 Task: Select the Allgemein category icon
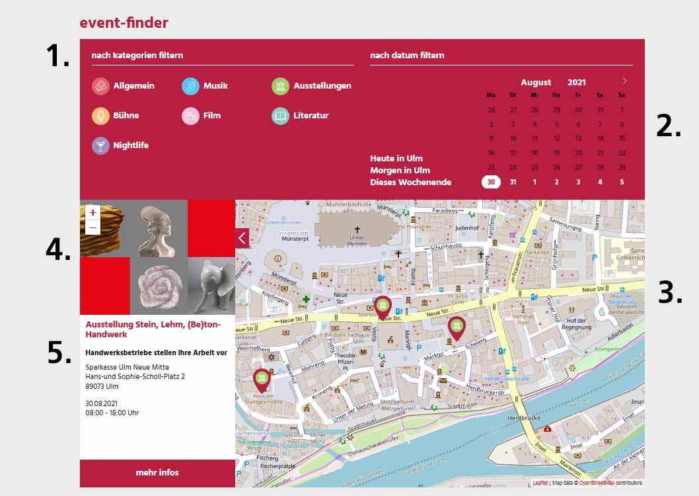coord(100,86)
